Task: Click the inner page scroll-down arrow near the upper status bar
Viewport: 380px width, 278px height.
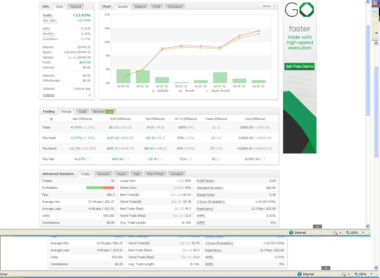Action: tap(367, 226)
